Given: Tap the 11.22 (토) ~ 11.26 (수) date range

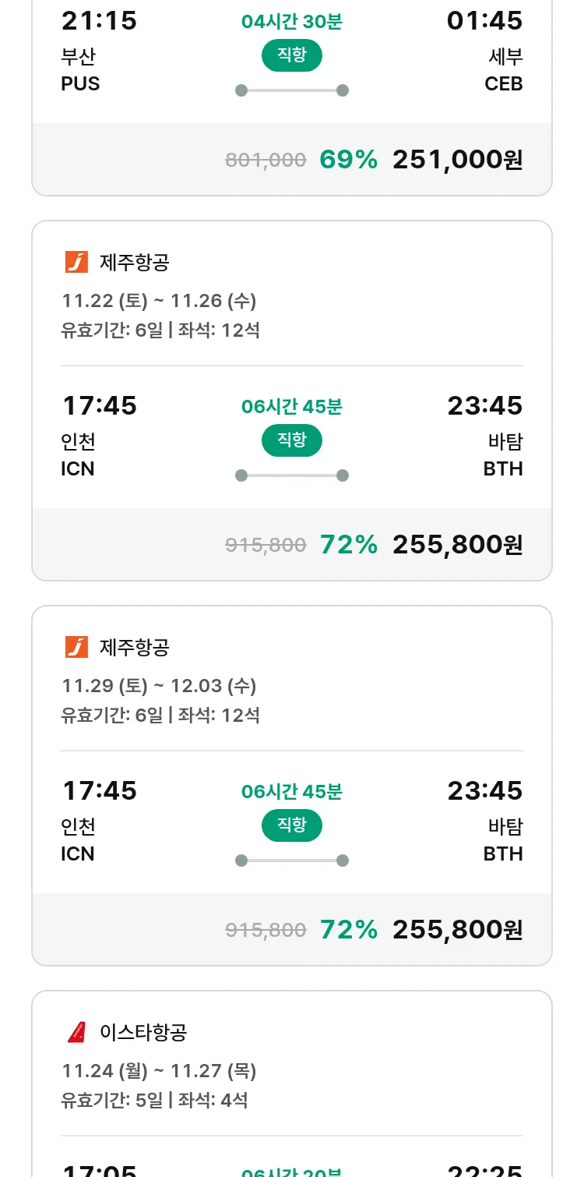Looking at the screenshot, I should pyautogui.click(x=159, y=301).
